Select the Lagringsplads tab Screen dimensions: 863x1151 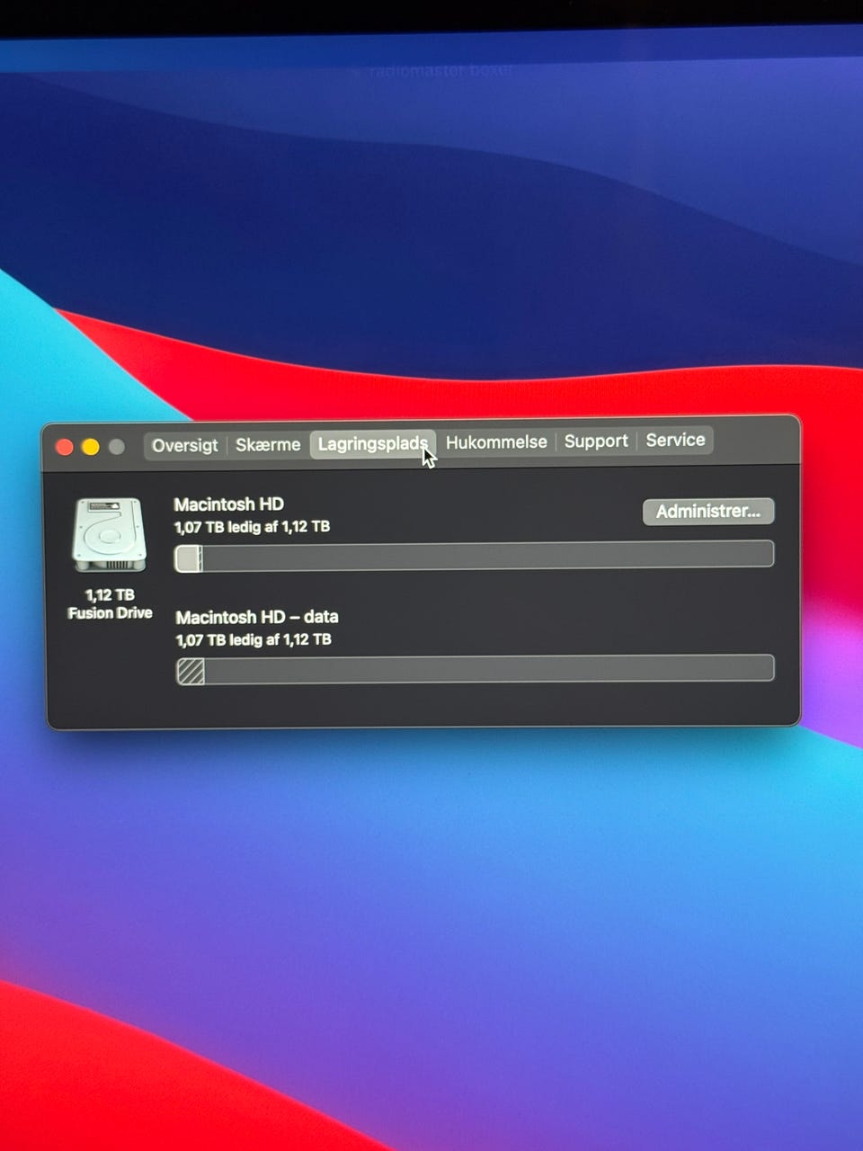372,444
